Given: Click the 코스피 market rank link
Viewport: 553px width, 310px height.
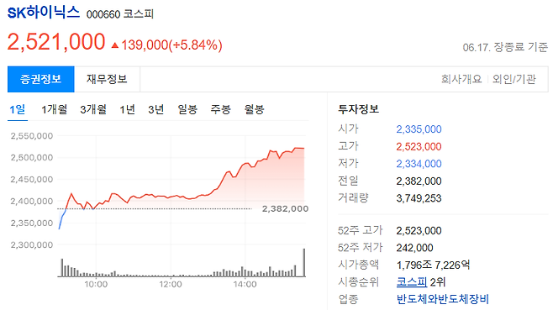Looking at the screenshot, I should pos(412,281).
